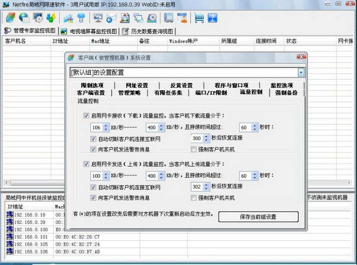Click the shopping cart toolbar icon
Viewport: 357px width, 265px height.
coord(199,18)
